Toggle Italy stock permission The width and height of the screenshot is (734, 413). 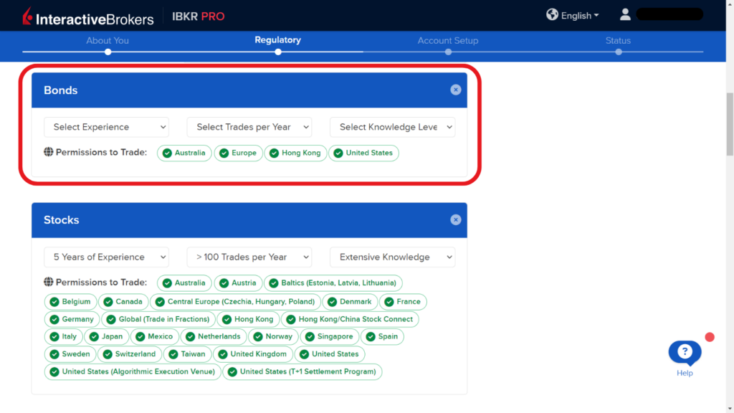[64, 337]
